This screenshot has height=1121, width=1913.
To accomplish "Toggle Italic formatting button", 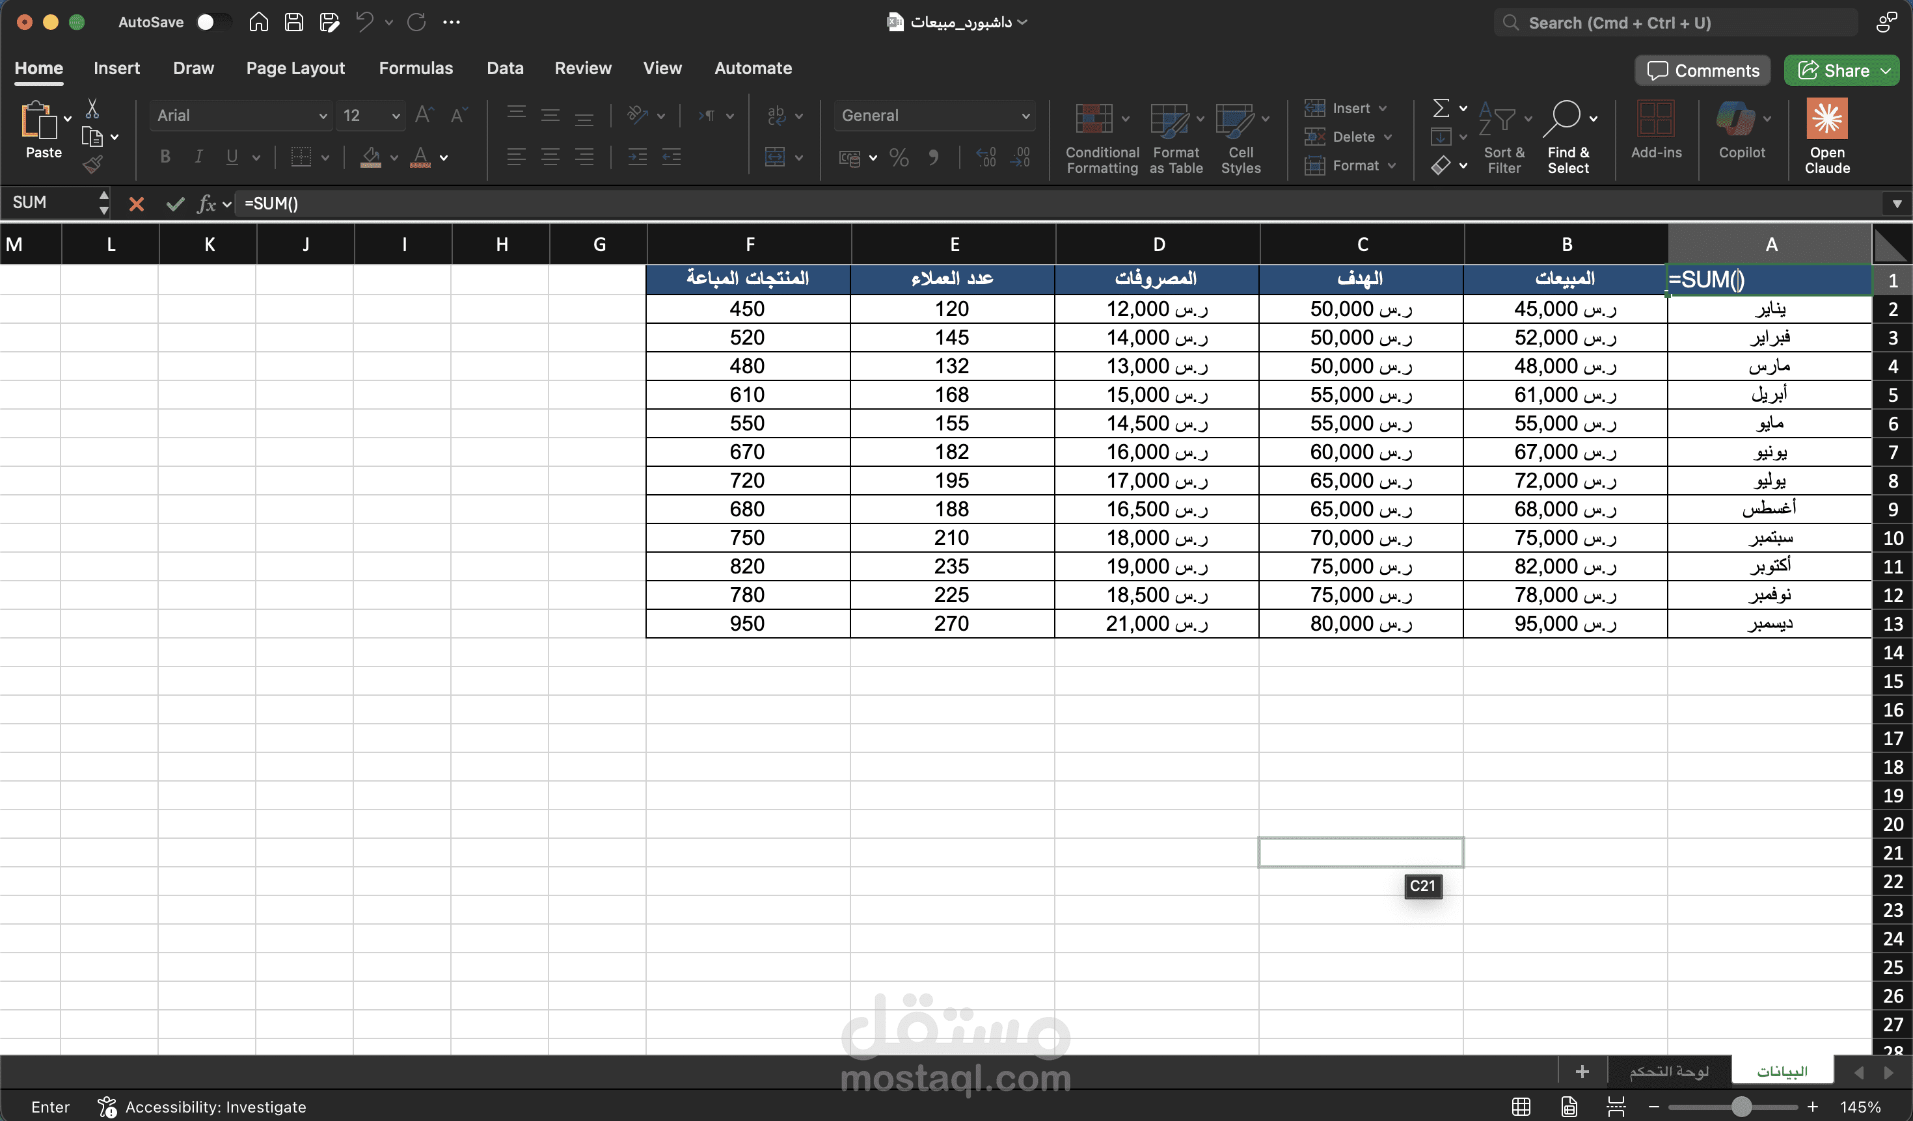I will [x=199, y=157].
